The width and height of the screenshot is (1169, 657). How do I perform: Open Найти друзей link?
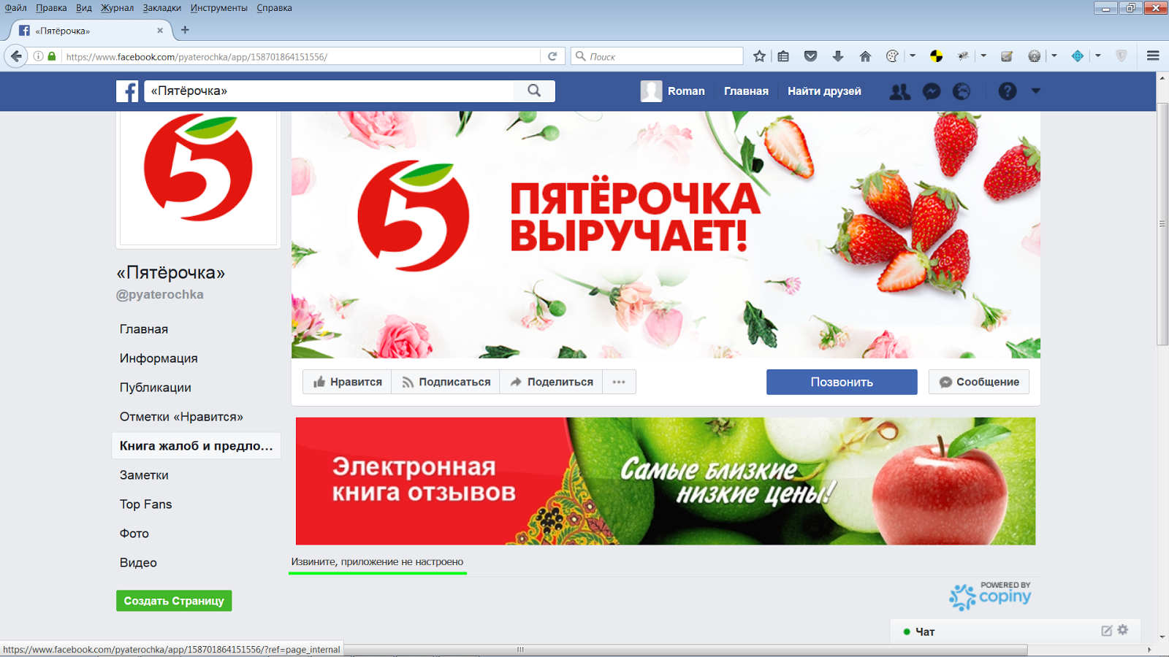click(x=824, y=91)
